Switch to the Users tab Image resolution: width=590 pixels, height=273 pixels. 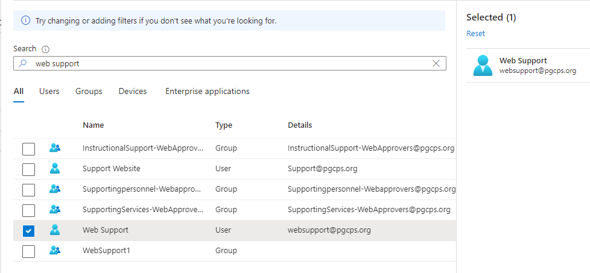coord(49,92)
